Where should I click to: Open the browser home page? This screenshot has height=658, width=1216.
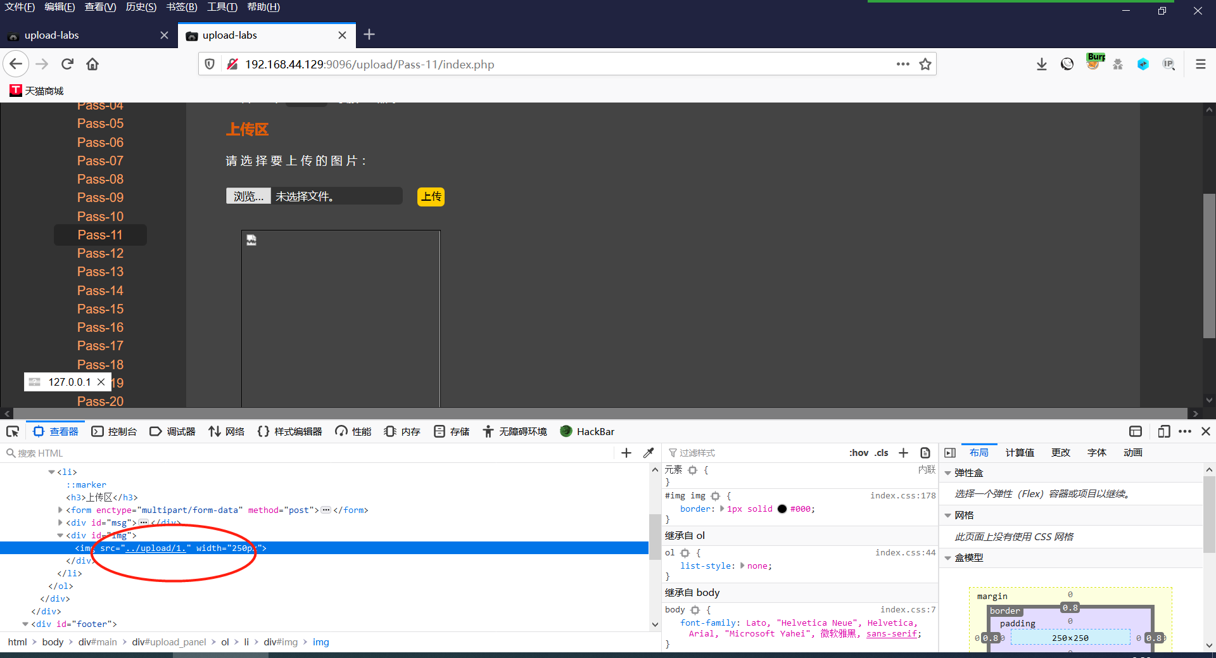click(92, 64)
